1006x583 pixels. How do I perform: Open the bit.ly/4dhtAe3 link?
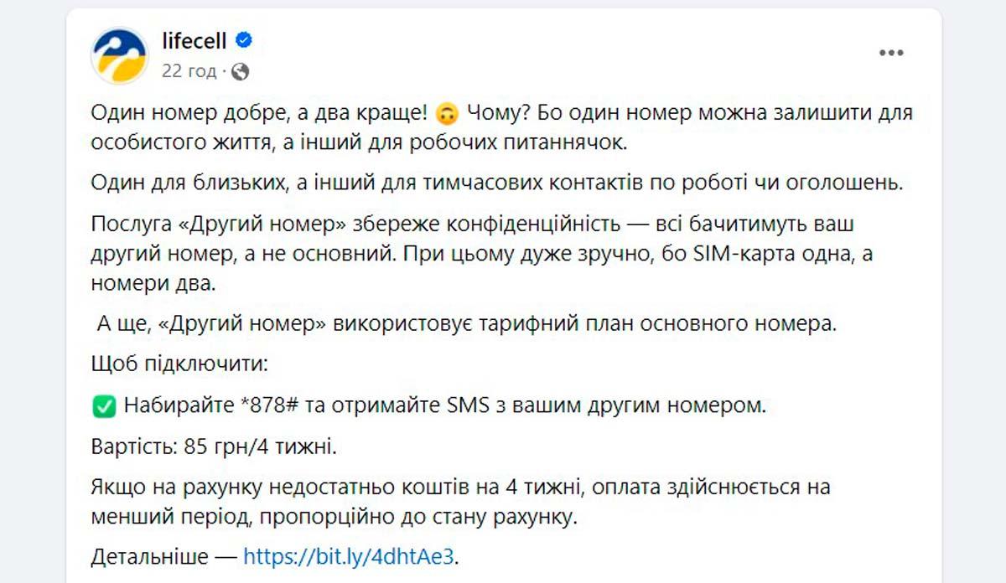tap(350, 556)
